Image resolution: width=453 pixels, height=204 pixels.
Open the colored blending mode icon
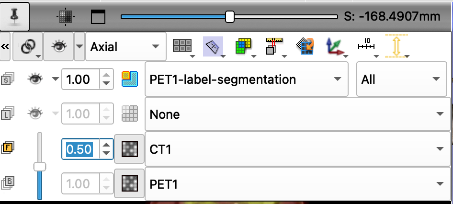coord(244,46)
